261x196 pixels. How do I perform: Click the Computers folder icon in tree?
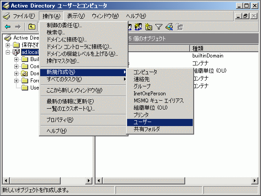coord(25,66)
